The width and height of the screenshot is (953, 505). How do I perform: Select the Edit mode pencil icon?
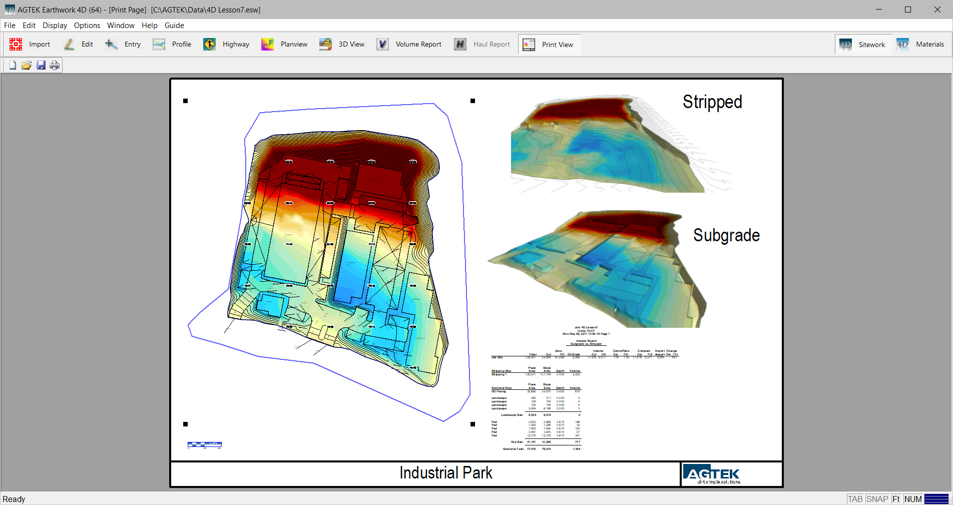point(69,45)
